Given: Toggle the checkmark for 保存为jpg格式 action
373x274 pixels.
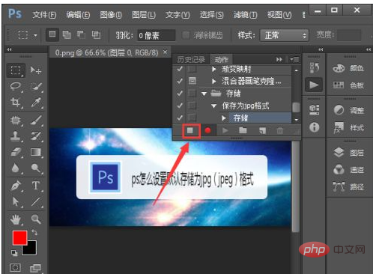Looking at the screenshot, I should [x=180, y=106].
